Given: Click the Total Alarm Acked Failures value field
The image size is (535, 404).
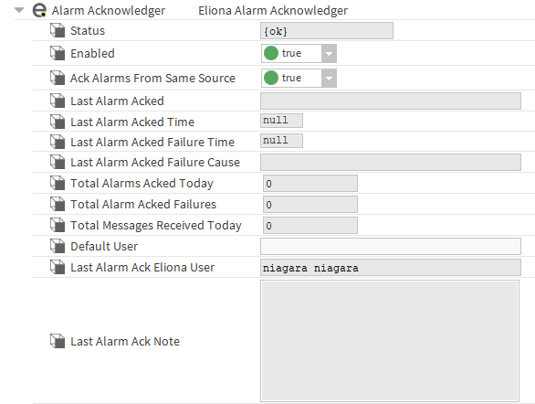Looking at the screenshot, I should pos(310,204).
